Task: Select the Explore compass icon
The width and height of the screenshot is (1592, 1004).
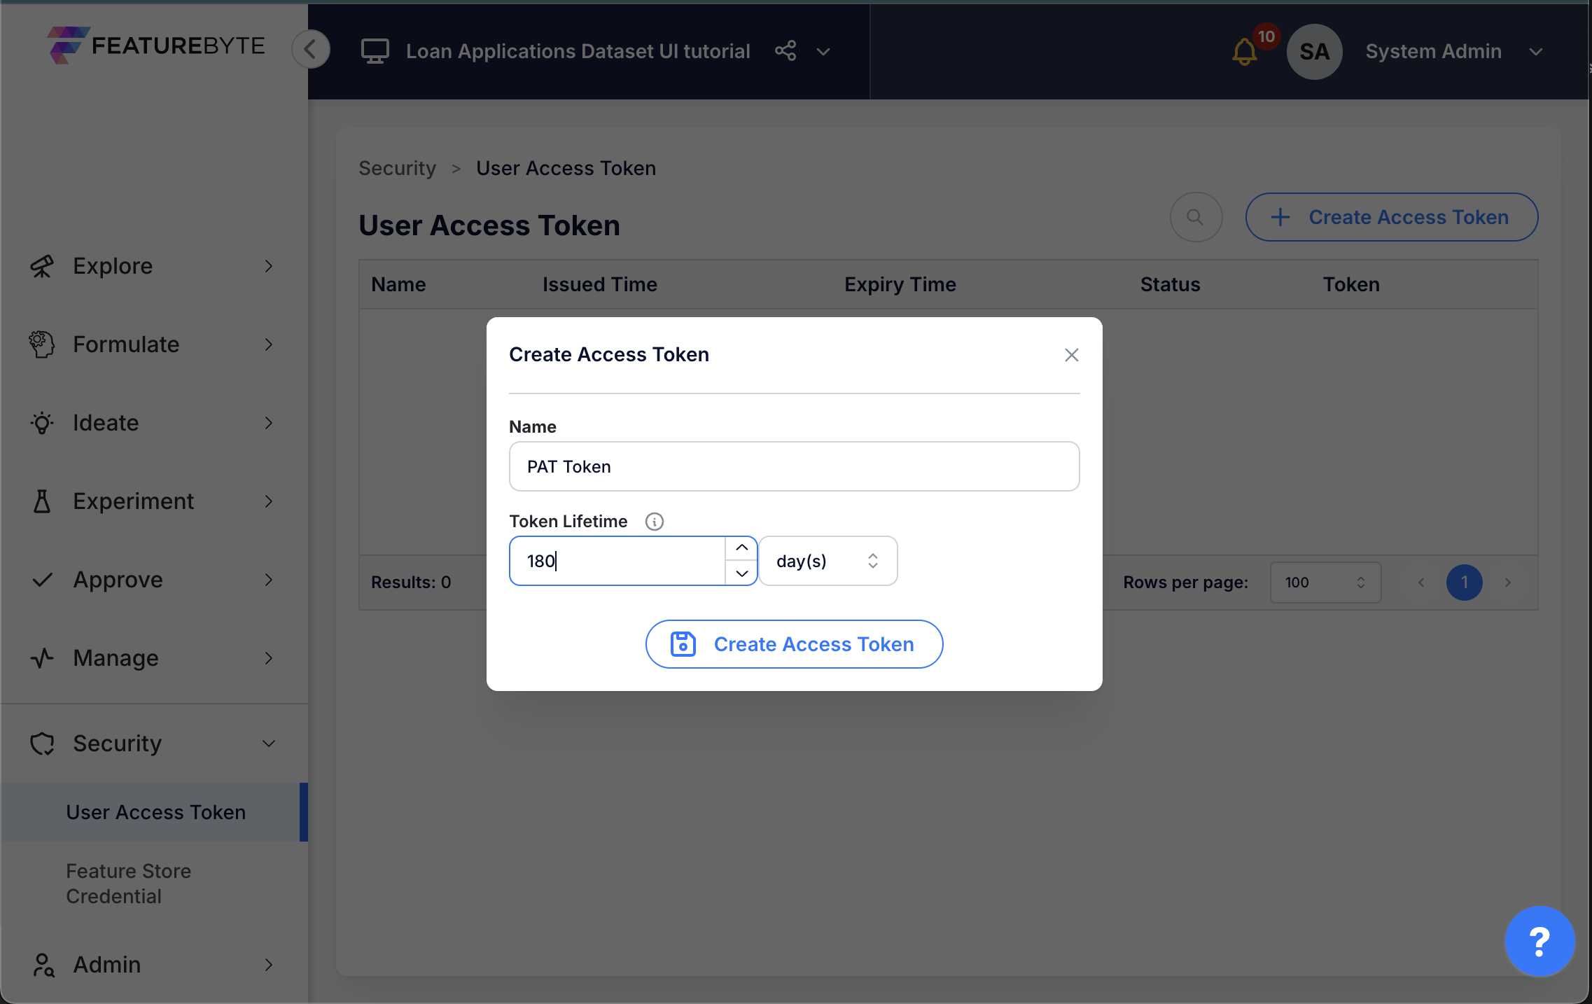Action: coord(41,266)
